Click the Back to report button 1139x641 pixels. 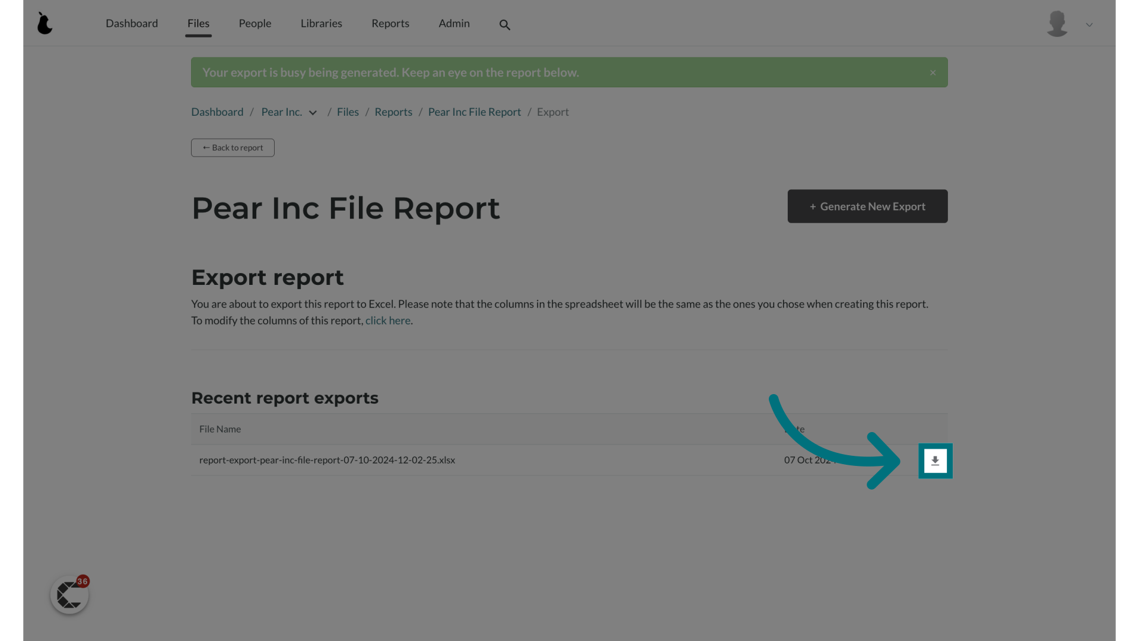pos(233,147)
